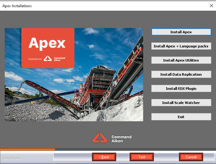This screenshot has height=164, width=216.
Task: Click the Exit button in installer list
Action: tap(181, 117)
